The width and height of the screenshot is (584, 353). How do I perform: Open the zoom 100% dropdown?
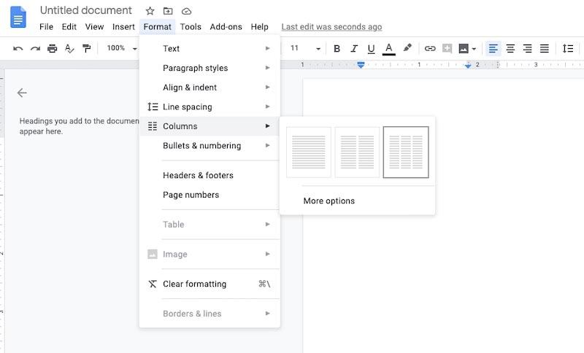point(121,49)
